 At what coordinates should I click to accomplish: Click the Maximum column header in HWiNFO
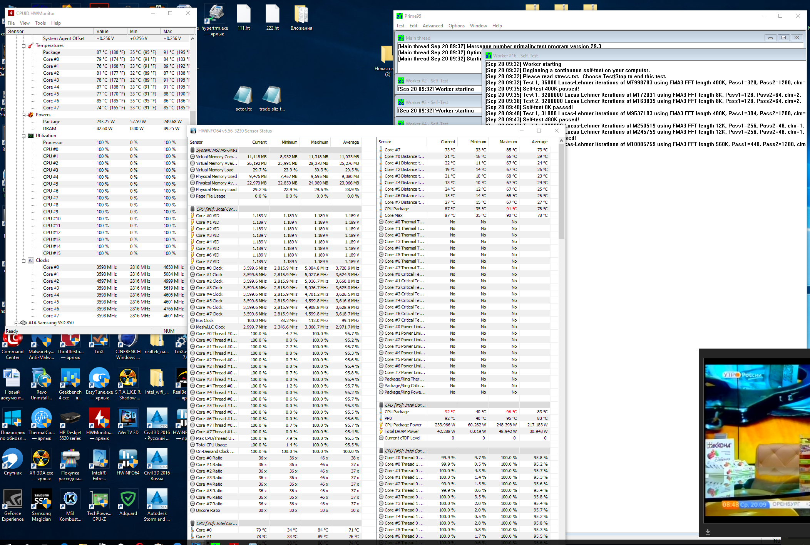point(319,142)
